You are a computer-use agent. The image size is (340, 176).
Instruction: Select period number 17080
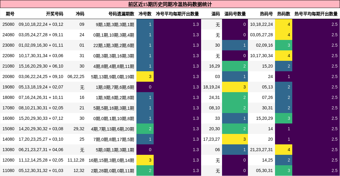point(8,108)
